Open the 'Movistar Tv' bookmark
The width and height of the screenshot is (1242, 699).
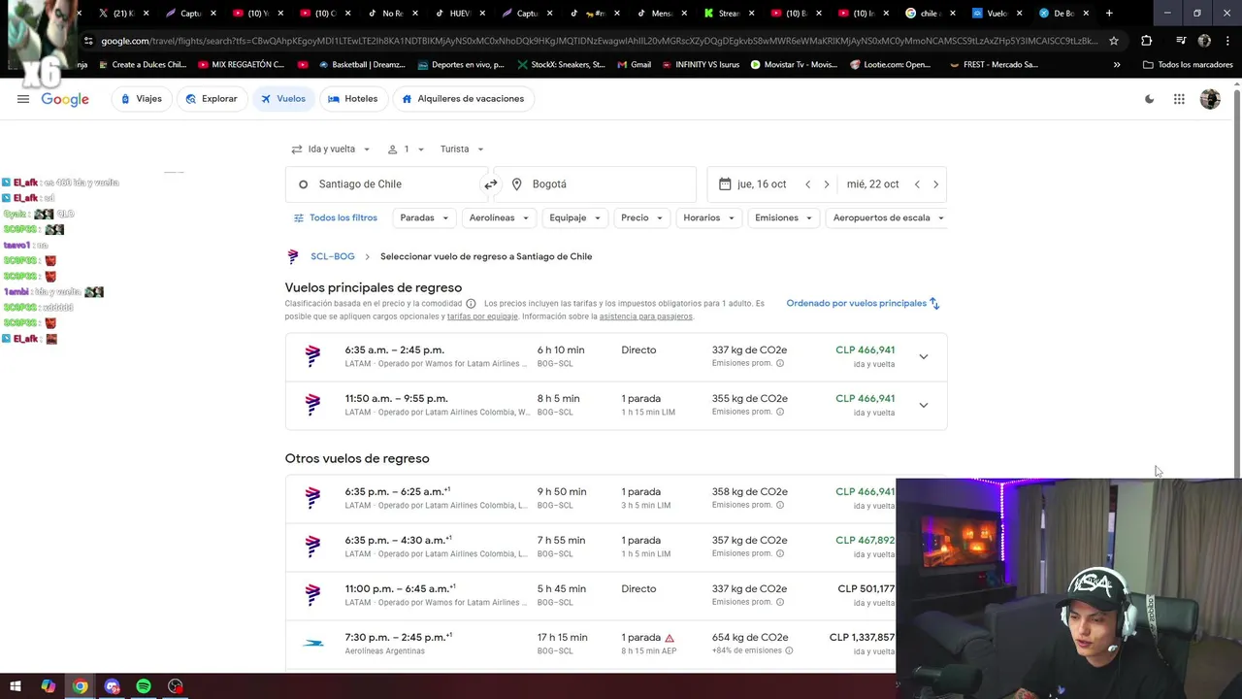(794, 65)
